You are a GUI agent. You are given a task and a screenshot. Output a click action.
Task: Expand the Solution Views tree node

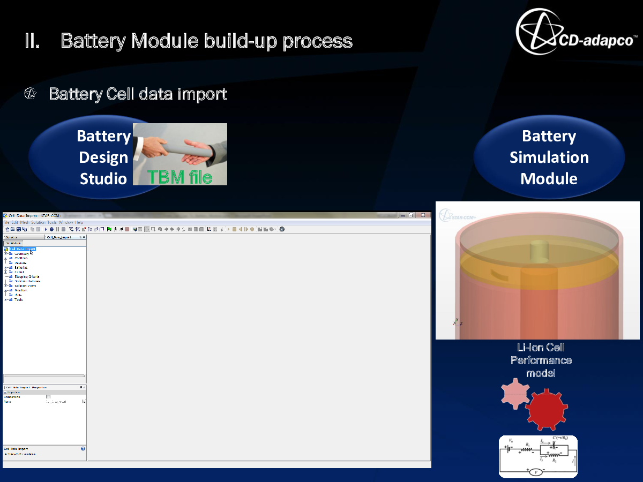click(x=5, y=285)
